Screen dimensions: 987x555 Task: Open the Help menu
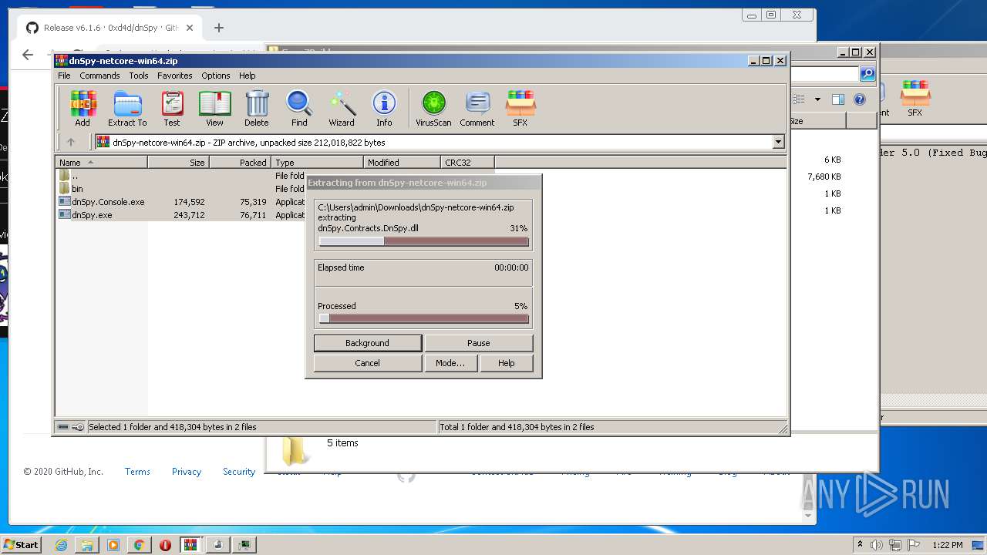click(x=248, y=76)
